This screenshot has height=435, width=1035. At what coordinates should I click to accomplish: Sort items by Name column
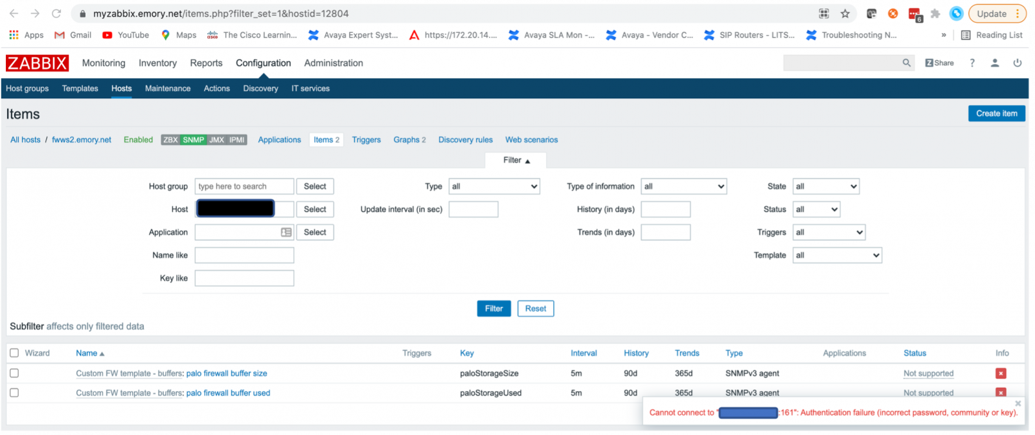[90, 353]
